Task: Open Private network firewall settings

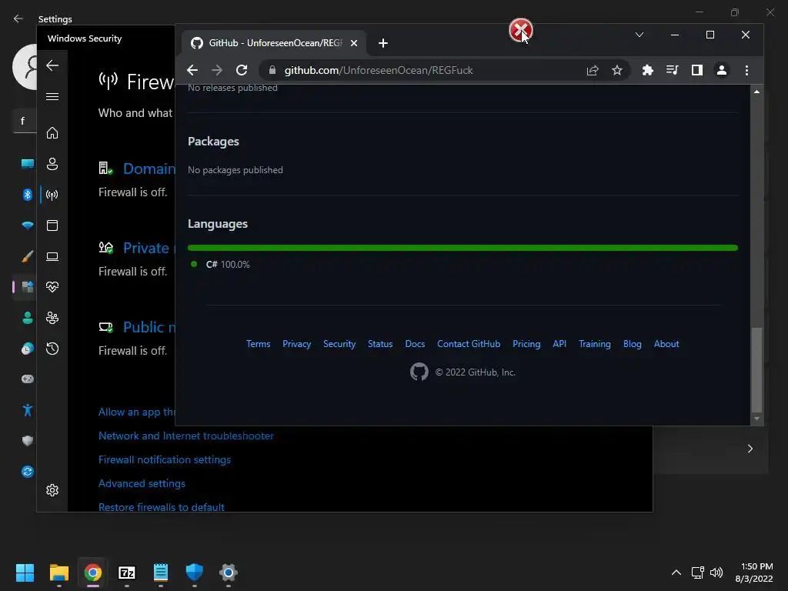Action: pos(149,248)
